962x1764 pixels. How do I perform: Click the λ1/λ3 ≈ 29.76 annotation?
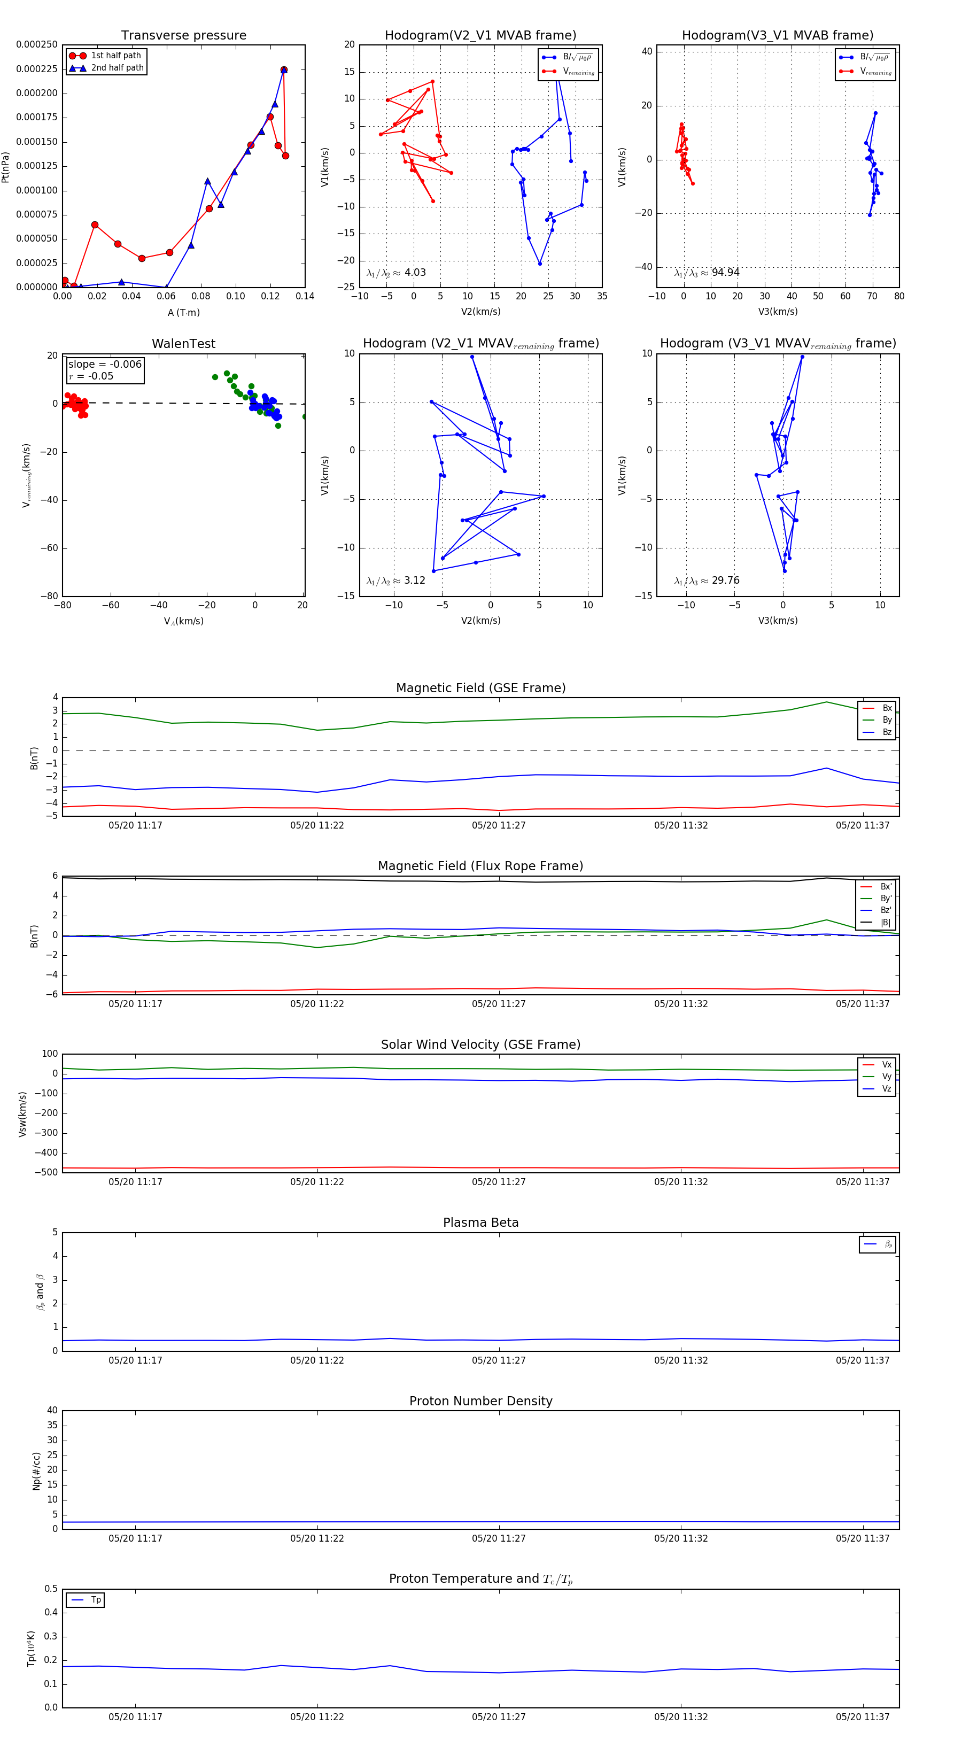coord(707,581)
